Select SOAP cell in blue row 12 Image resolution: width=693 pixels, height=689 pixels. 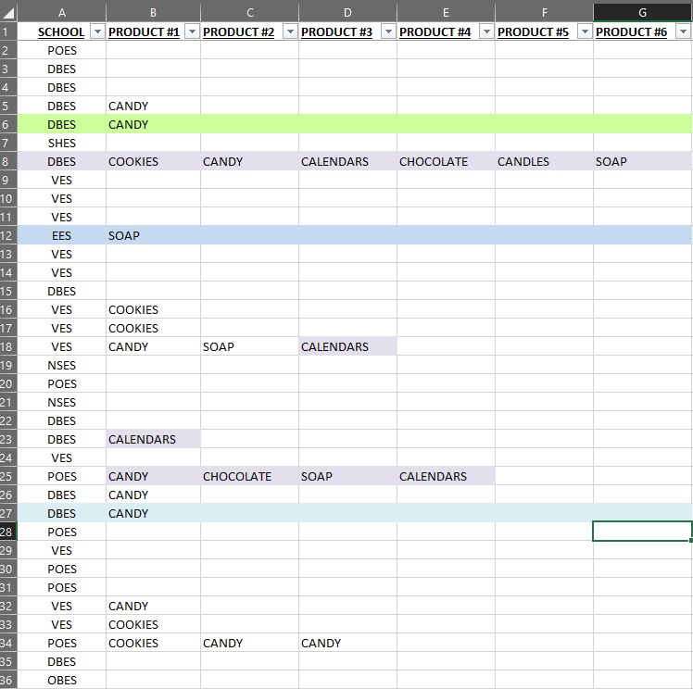pyautogui.click(x=153, y=235)
